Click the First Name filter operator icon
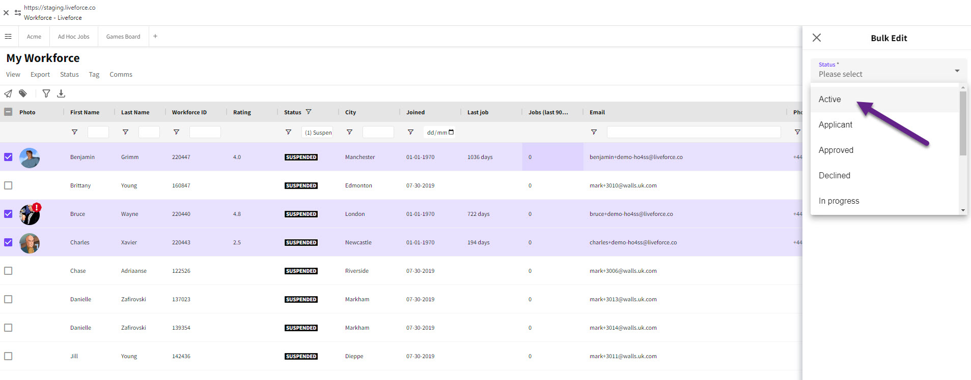The height and width of the screenshot is (380, 971). [74, 132]
